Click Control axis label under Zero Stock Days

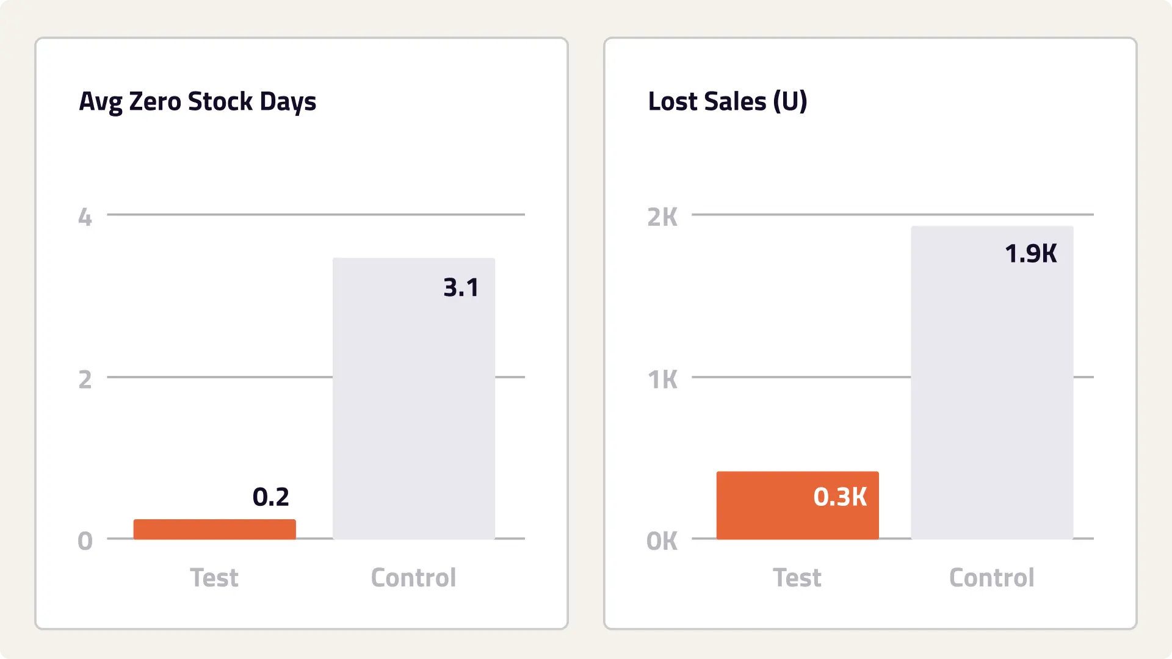pos(413,577)
